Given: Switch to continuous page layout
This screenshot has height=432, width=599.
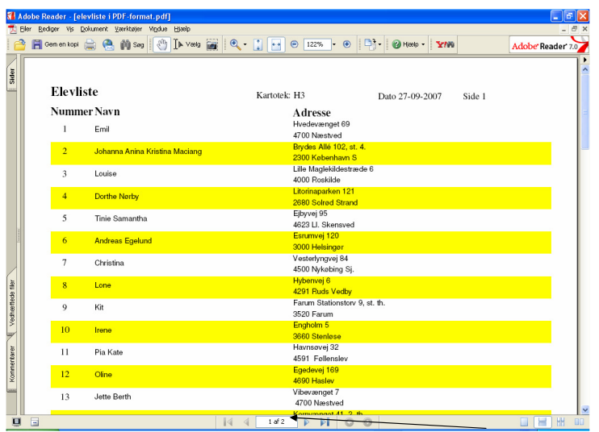Looking at the screenshot, I should [542, 422].
